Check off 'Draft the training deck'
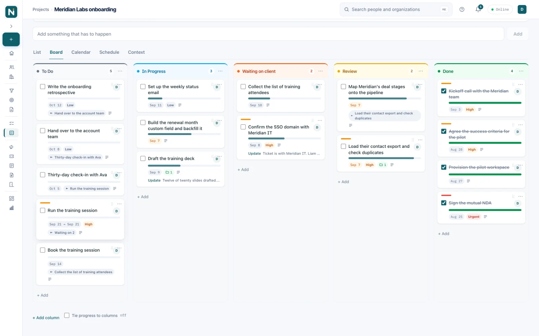This screenshot has height=336, width=539. (143, 159)
